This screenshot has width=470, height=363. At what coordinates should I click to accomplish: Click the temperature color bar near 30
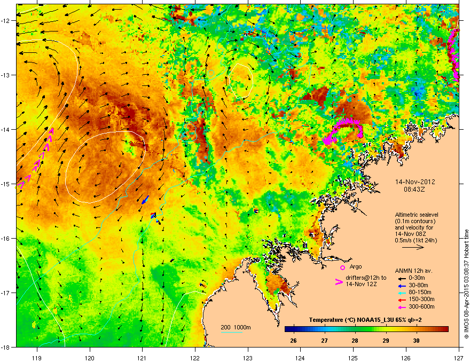click(417, 329)
